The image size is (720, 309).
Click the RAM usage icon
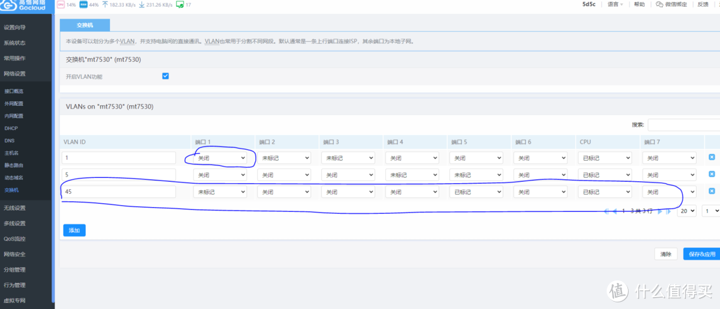pyautogui.click(x=83, y=5)
